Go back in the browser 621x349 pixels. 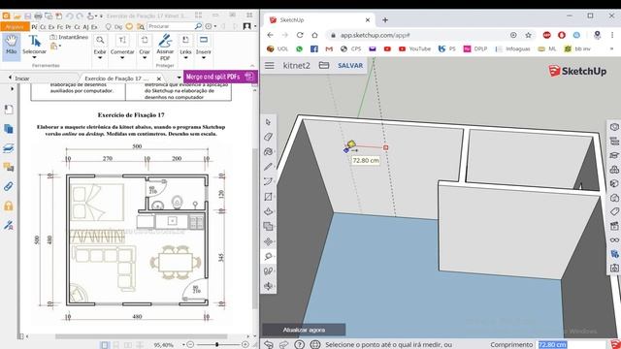tap(270, 35)
